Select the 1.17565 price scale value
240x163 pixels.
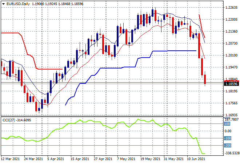coord(231,103)
